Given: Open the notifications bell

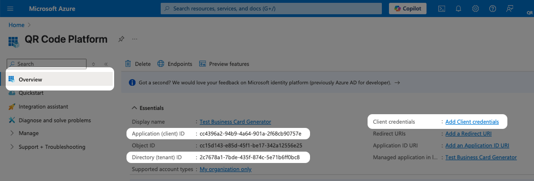Looking at the screenshot, I should point(458,9).
